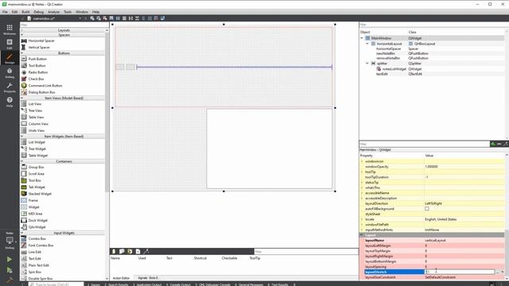The image size is (509, 286).
Task: Select the layoutName property row
Action: pos(432,240)
